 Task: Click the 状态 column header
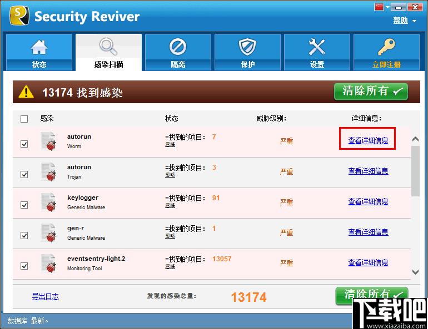171,119
